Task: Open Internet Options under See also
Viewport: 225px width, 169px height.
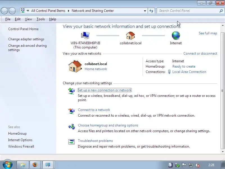Action: pos(20,140)
